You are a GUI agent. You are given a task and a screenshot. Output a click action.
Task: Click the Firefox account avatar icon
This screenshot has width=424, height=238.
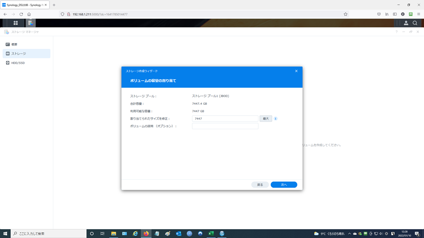(x=402, y=14)
